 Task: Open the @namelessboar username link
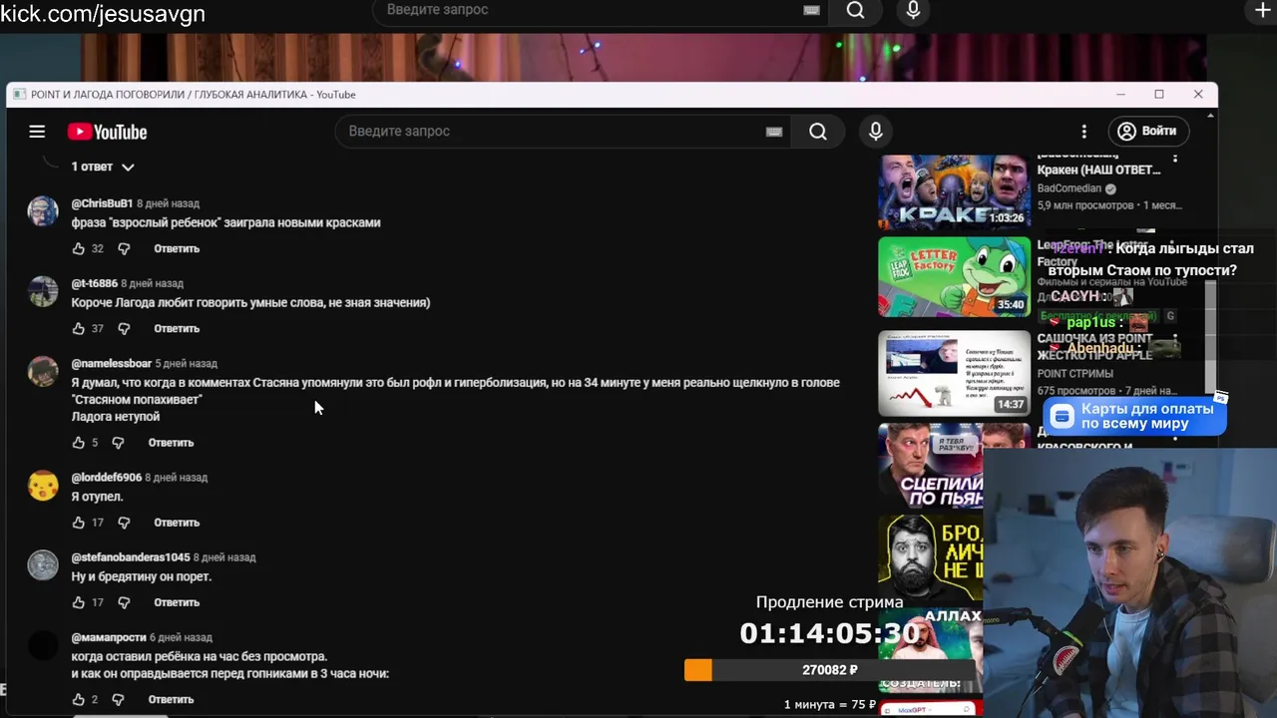[x=112, y=363]
